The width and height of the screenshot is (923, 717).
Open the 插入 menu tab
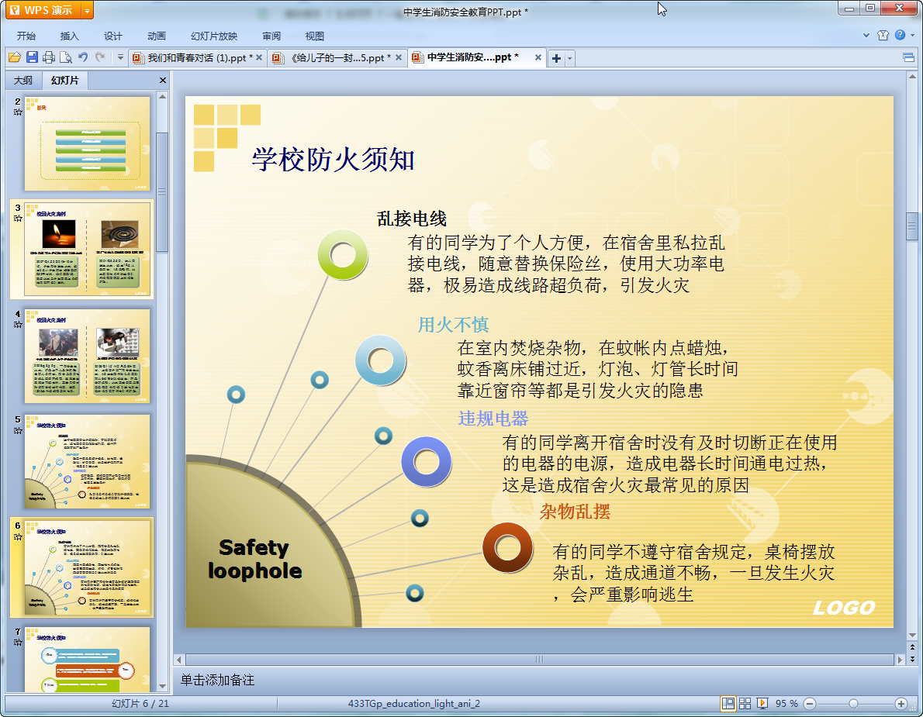(70, 36)
